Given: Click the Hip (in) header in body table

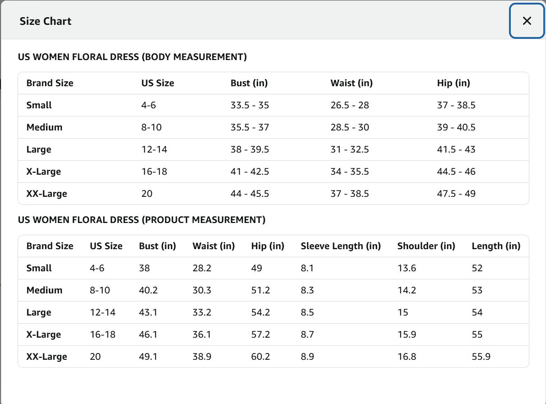Looking at the screenshot, I should (x=453, y=83).
